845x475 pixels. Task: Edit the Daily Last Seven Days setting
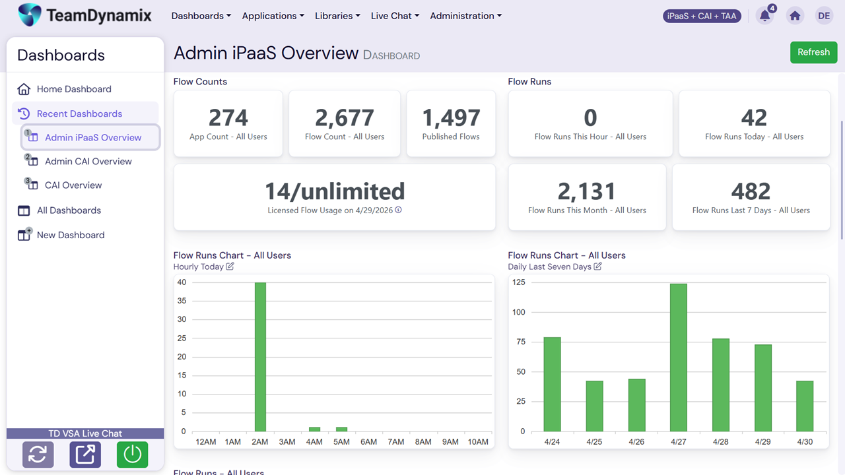click(x=597, y=267)
